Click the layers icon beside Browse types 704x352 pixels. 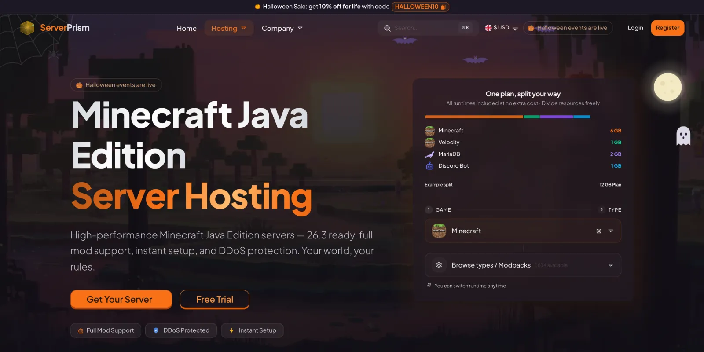click(x=439, y=265)
